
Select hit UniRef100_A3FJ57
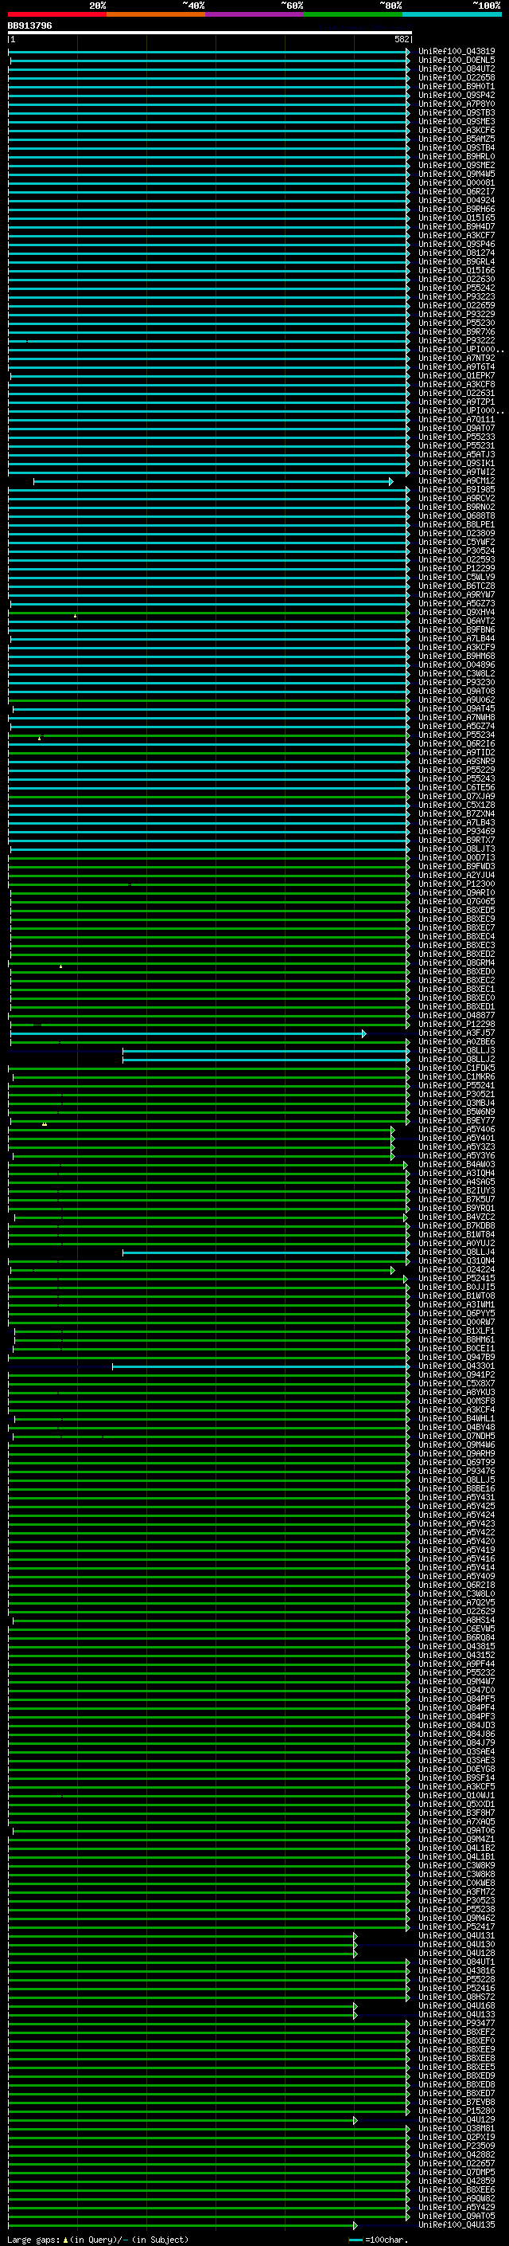(457, 1033)
